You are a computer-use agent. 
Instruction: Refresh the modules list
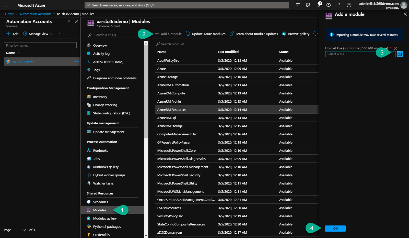tap(316, 33)
